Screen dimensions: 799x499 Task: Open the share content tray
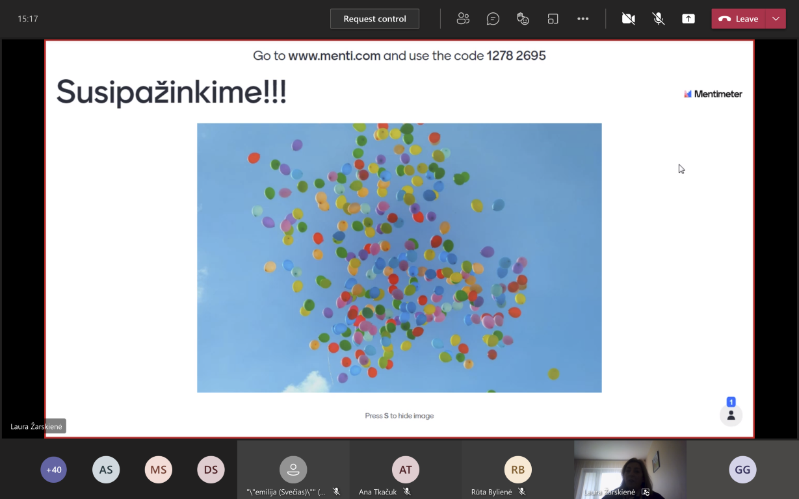pyautogui.click(x=688, y=19)
